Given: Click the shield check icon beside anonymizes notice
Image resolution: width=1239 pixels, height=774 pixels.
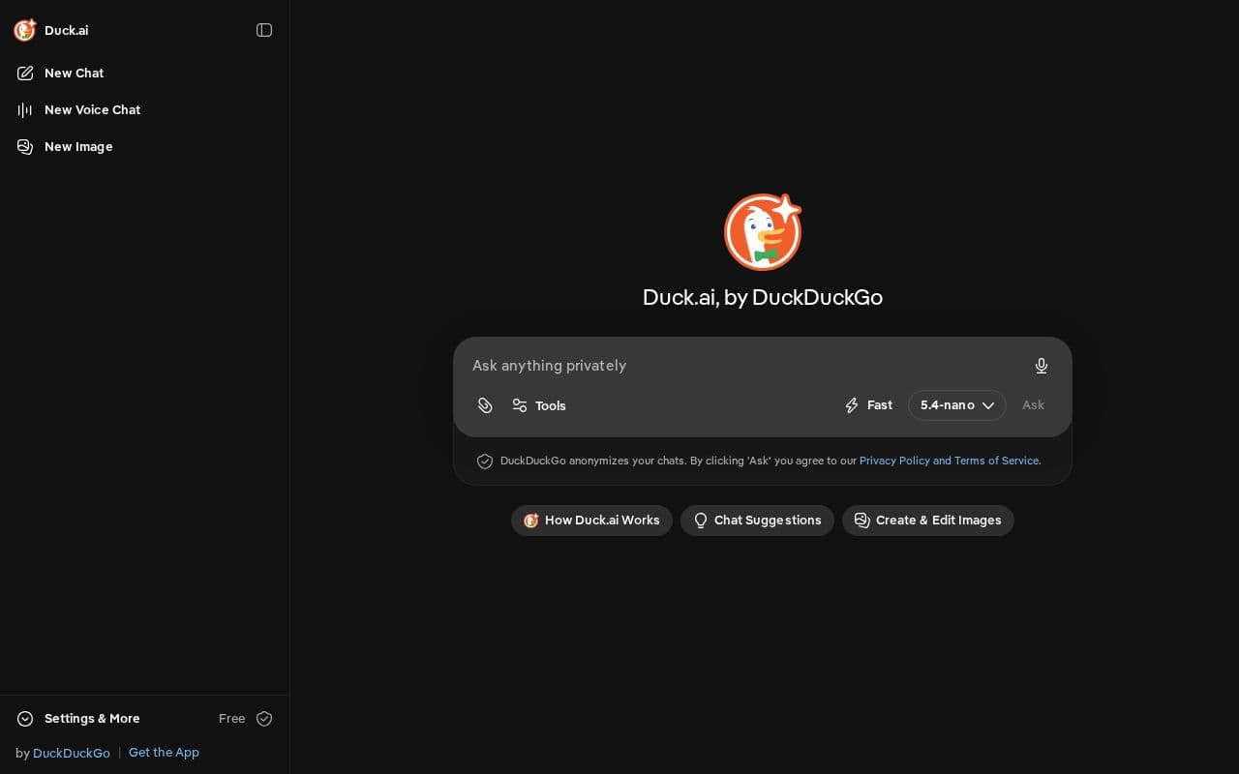Looking at the screenshot, I should point(485,461).
